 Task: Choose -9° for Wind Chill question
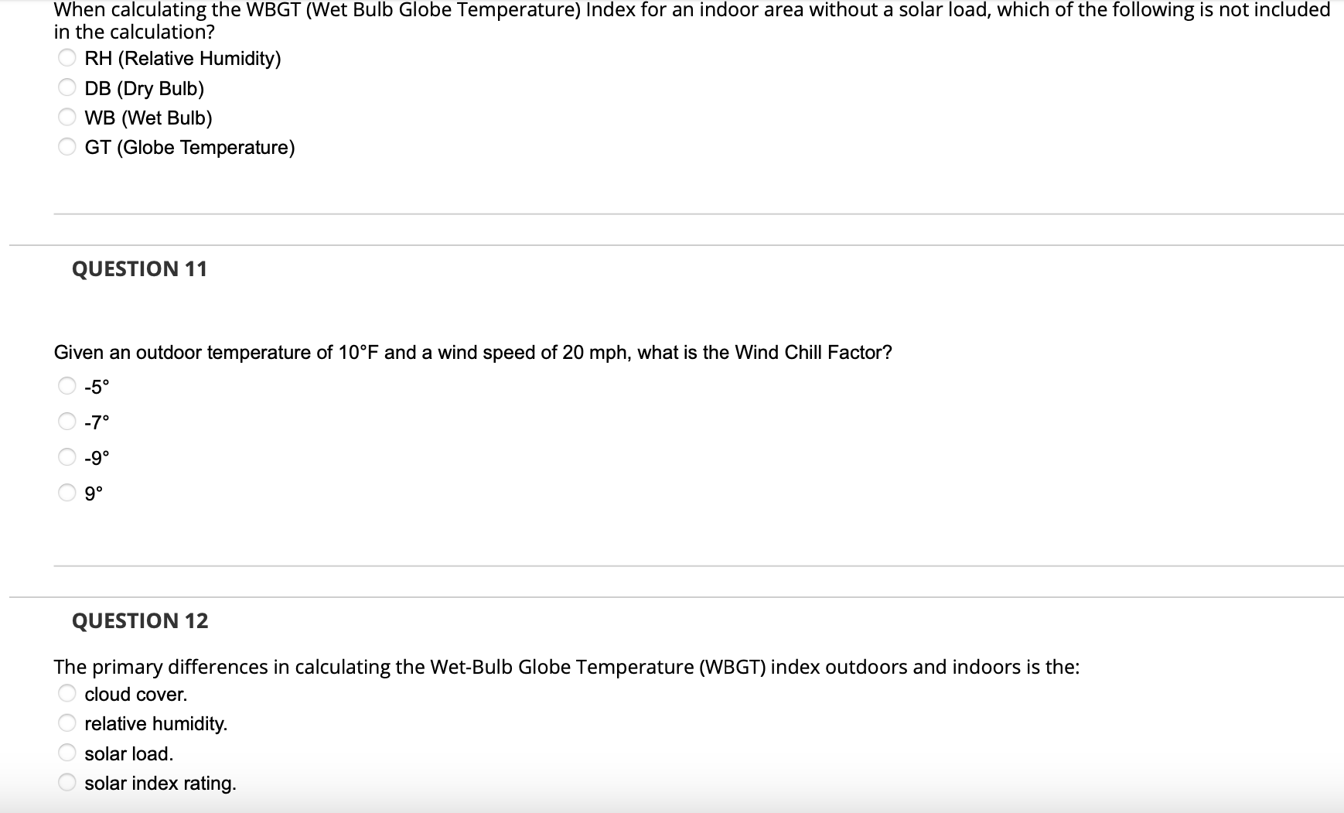66,455
